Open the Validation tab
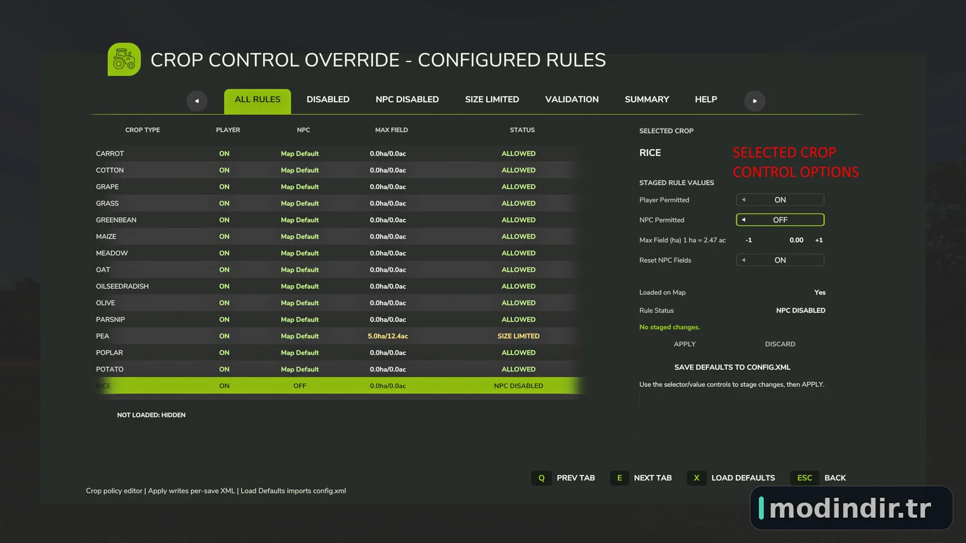The width and height of the screenshot is (966, 543). pyautogui.click(x=572, y=100)
